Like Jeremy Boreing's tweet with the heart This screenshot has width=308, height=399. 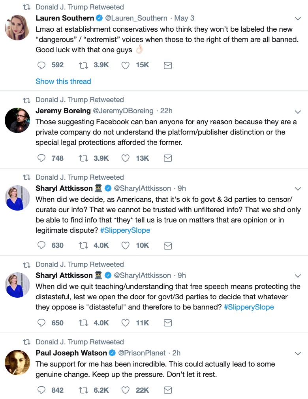[x=125, y=158]
